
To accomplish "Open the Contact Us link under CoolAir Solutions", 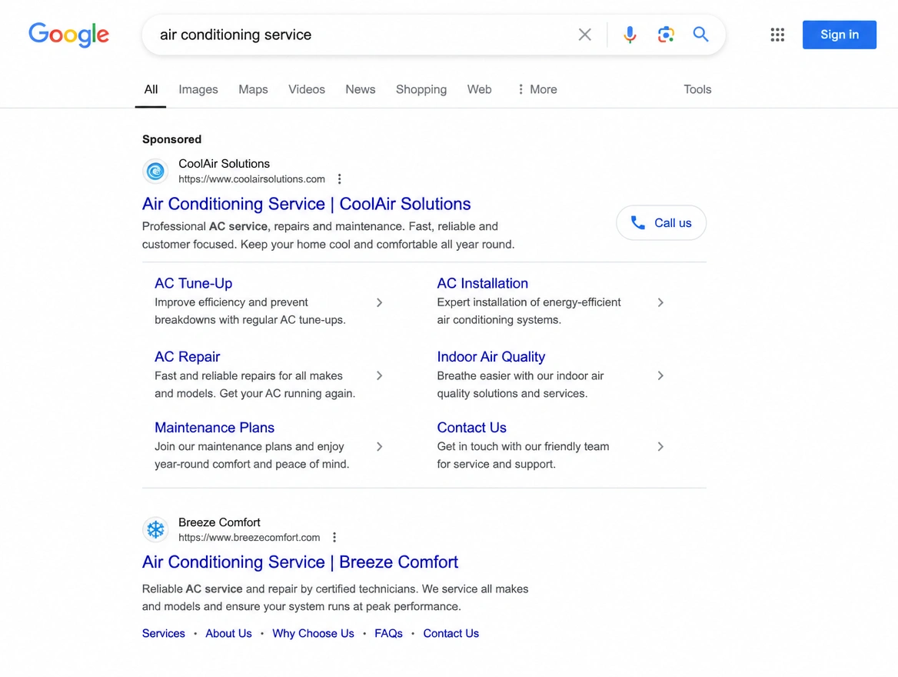I will pos(471,427).
